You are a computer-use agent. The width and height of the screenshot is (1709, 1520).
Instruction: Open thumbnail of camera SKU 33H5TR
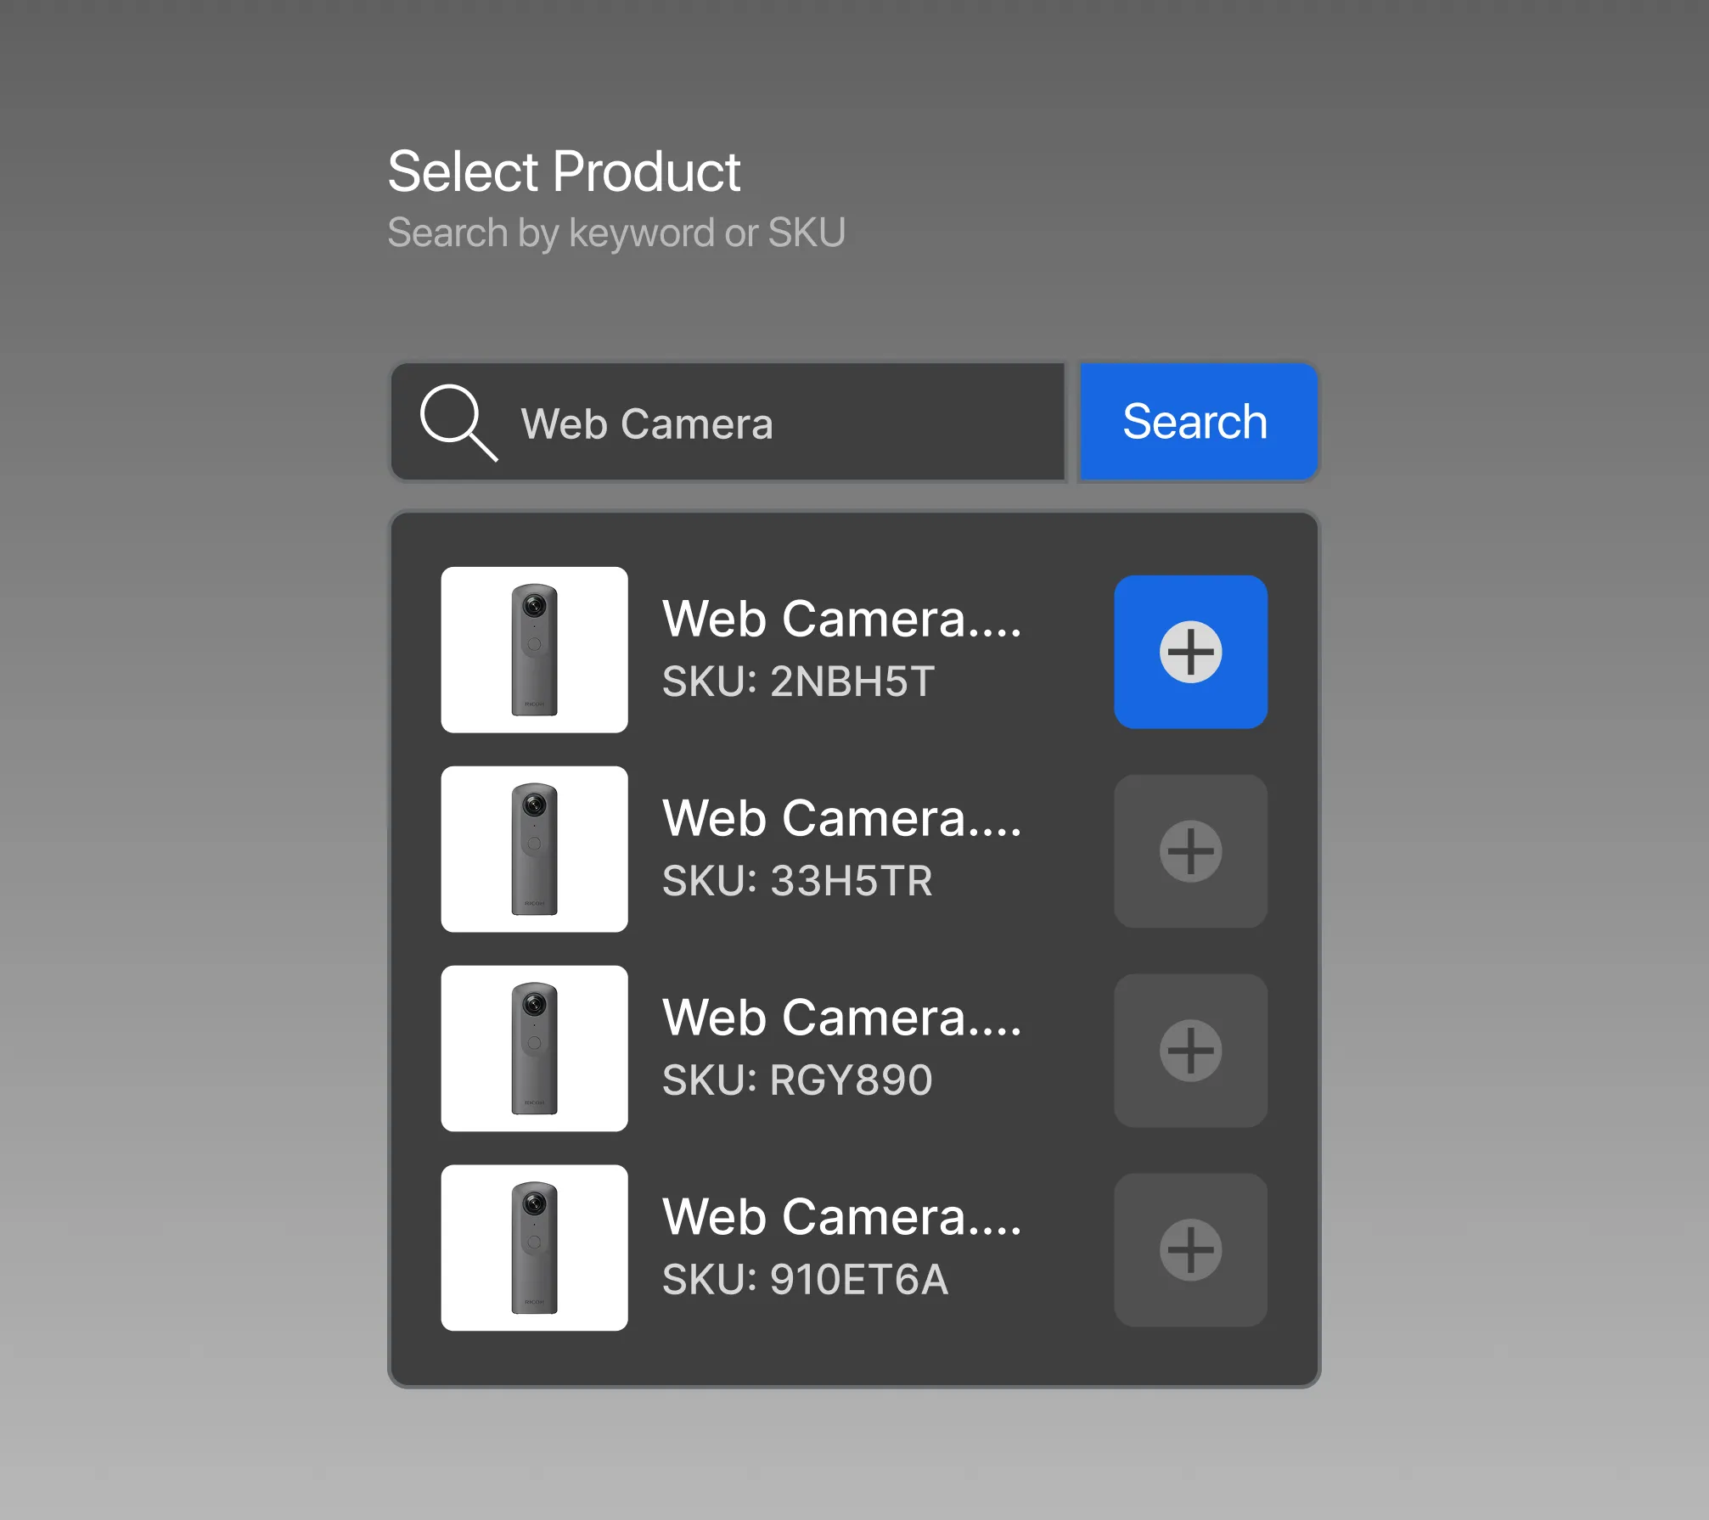tap(535, 850)
